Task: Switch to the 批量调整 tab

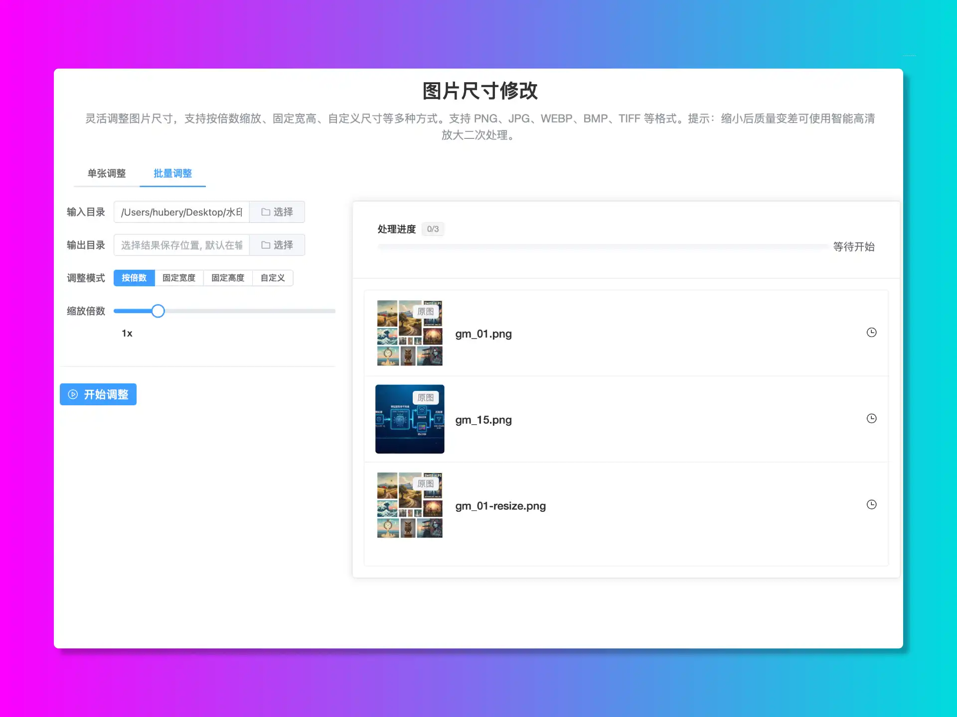Action: (x=172, y=173)
